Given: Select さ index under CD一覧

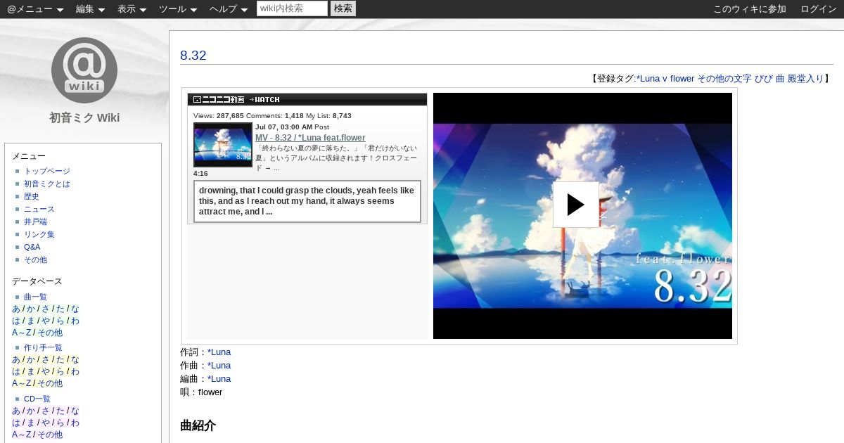Looking at the screenshot, I should click(x=46, y=411).
